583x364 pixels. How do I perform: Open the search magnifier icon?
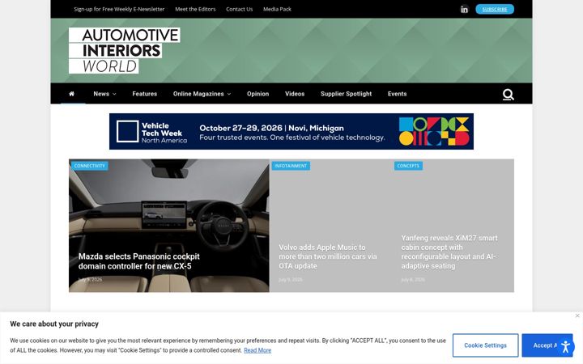tap(508, 95)
